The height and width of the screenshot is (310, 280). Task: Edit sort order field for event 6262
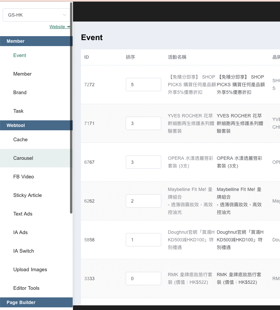(x=143, y=201)
